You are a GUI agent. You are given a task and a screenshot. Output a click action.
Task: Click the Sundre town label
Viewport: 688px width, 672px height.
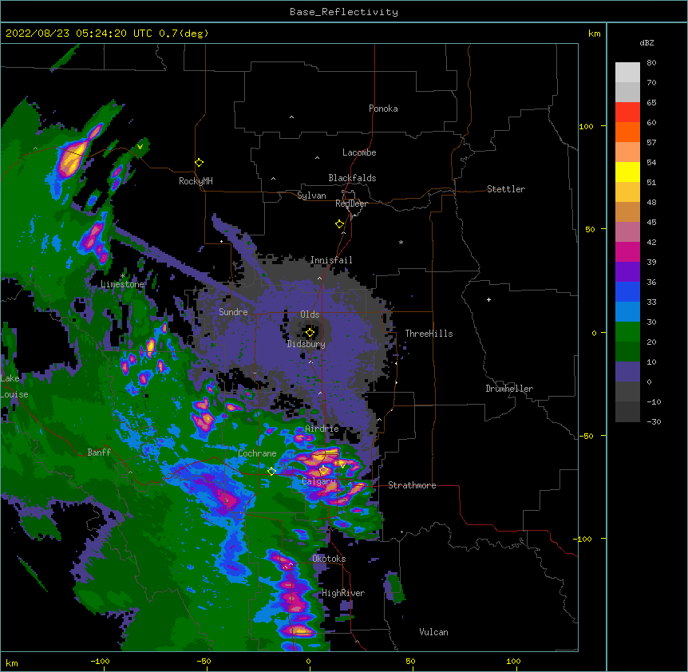[x=233, y=312]
